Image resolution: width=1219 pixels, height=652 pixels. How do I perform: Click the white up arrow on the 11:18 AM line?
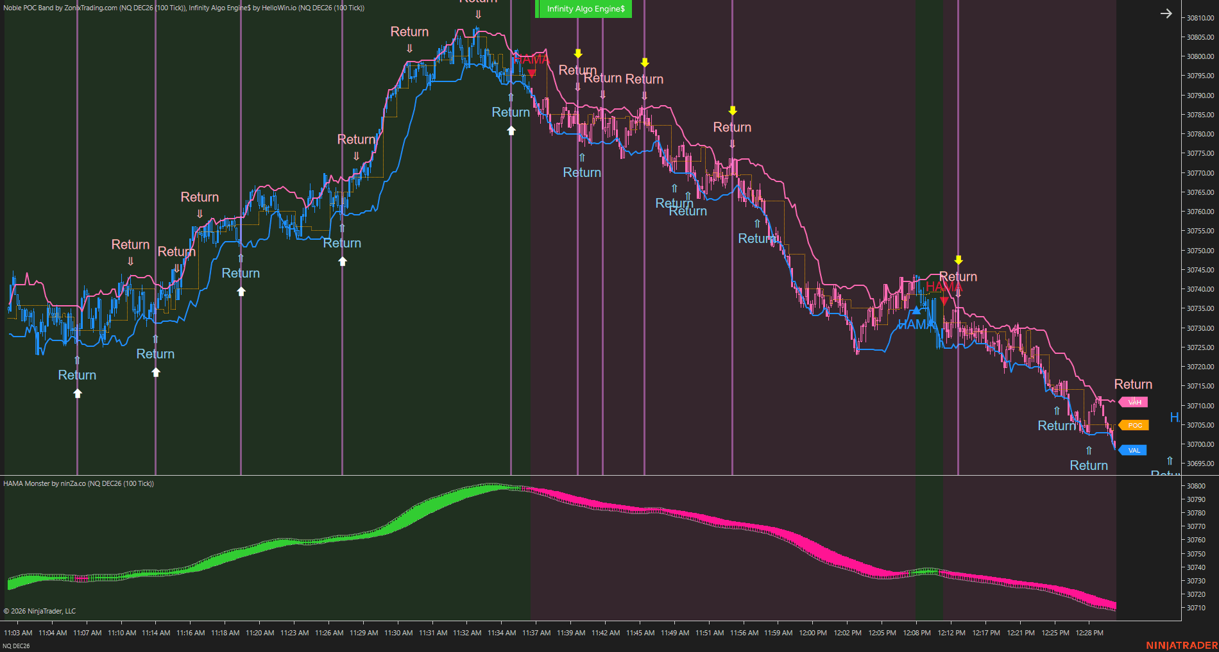point(241,291)
